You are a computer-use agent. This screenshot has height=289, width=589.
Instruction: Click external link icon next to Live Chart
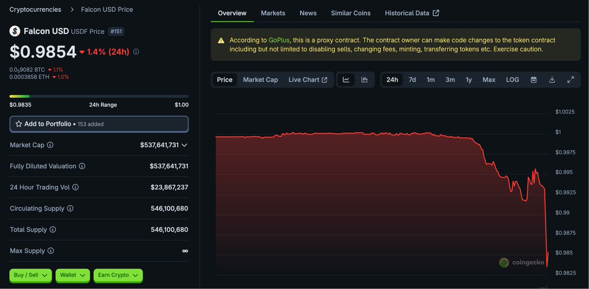[x=324, y=80]
